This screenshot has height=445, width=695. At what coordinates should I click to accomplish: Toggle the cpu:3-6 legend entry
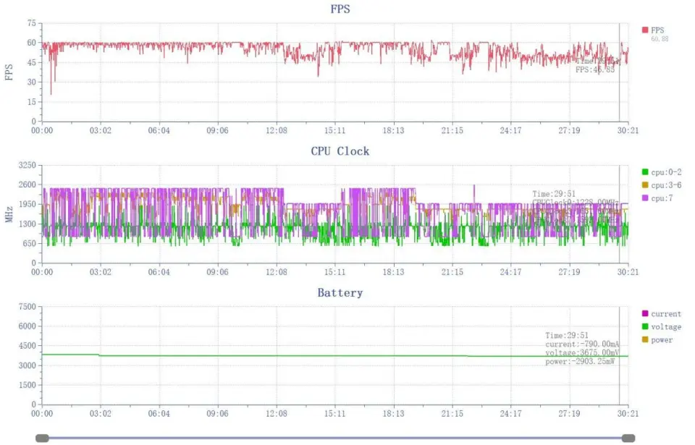coord(661,185)
